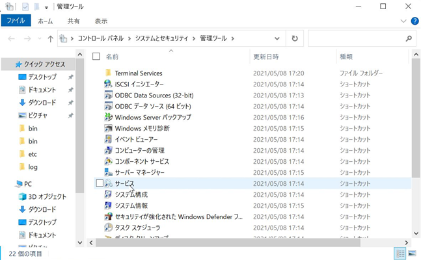The height and width of the screenshot is (260, 421).
Task: Switch to details view layout icon
Action: (x=400, y=253)
